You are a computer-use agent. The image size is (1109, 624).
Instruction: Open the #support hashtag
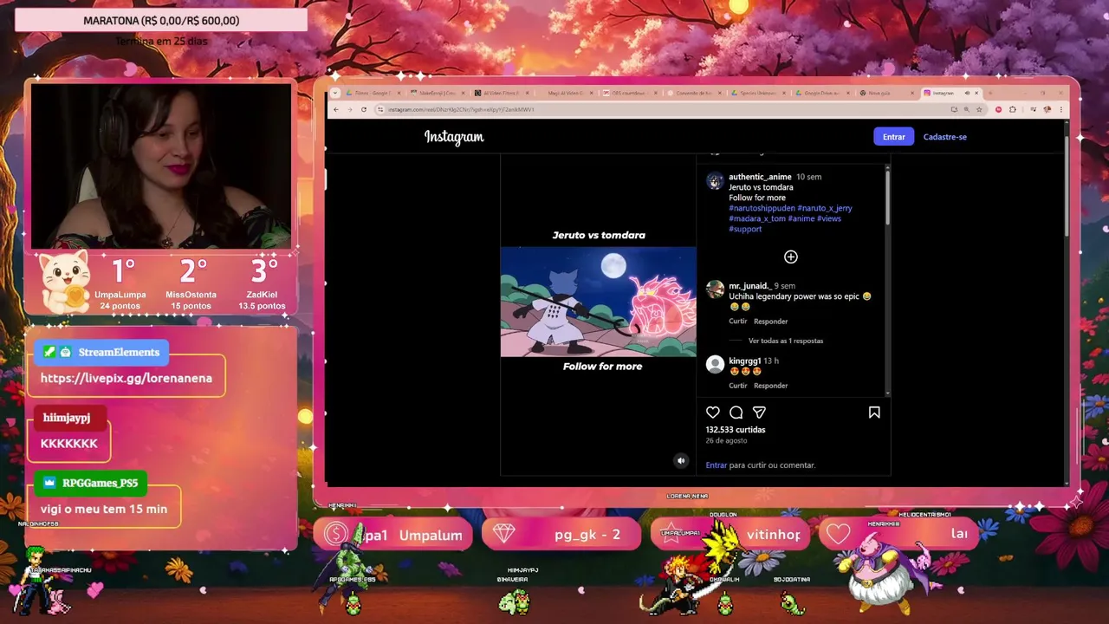tap(745, 229)
